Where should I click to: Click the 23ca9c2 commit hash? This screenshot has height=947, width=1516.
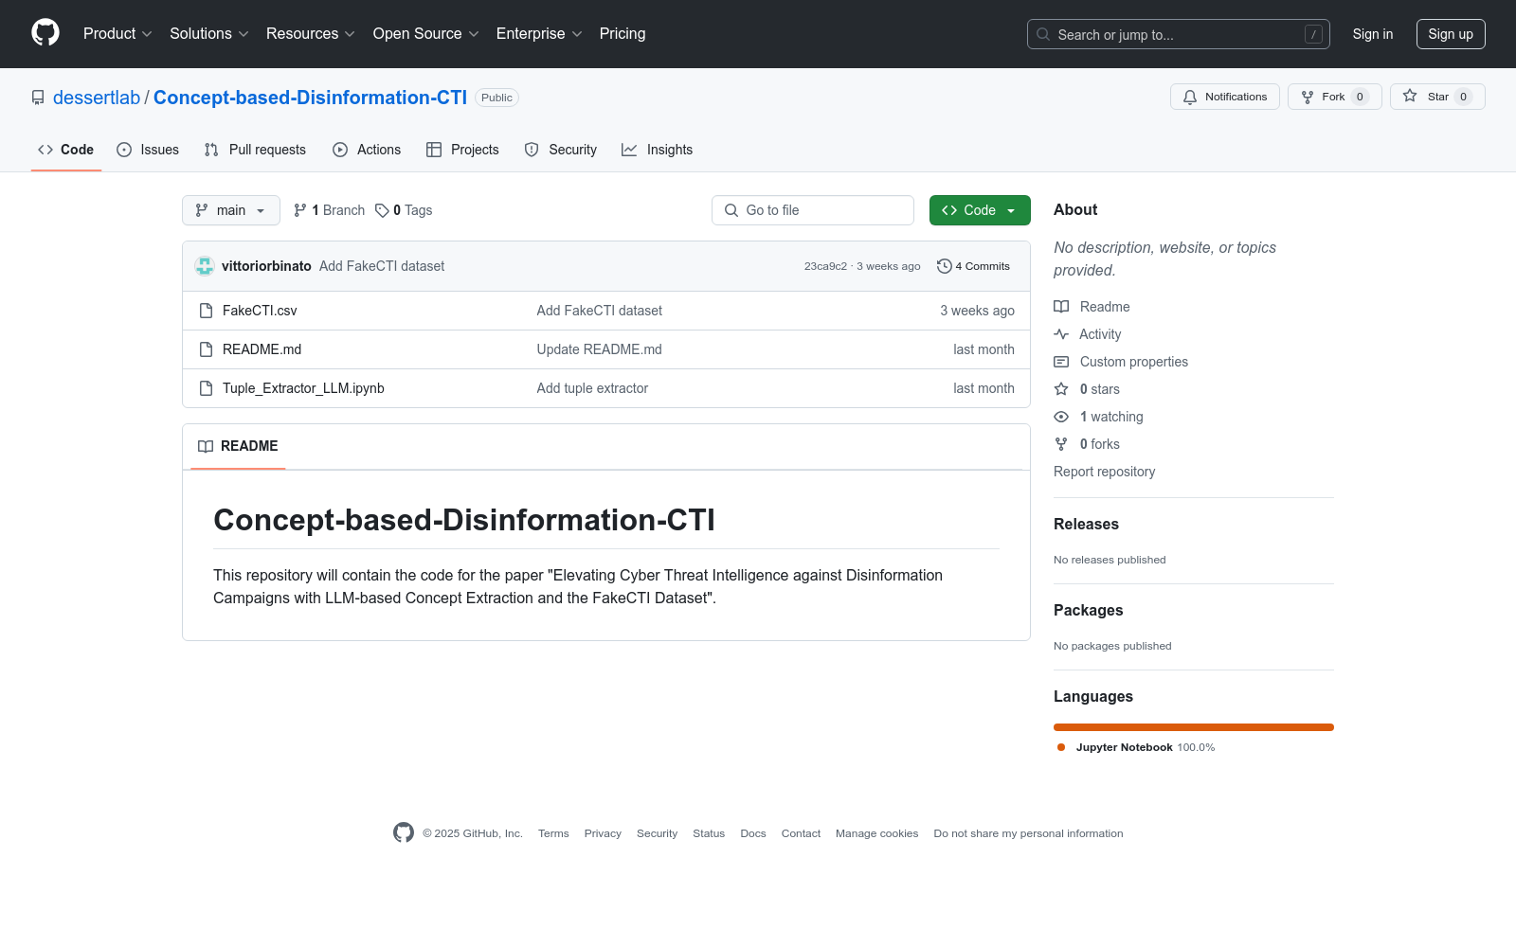tap(825, 266)
